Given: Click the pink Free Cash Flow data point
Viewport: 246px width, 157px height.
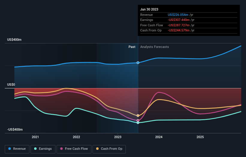Looking at the screenshot, I should 138,120.
